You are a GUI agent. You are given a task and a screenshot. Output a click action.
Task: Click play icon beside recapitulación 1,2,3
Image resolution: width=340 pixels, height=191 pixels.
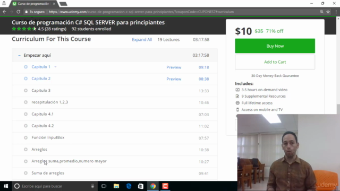coord(25,102)
